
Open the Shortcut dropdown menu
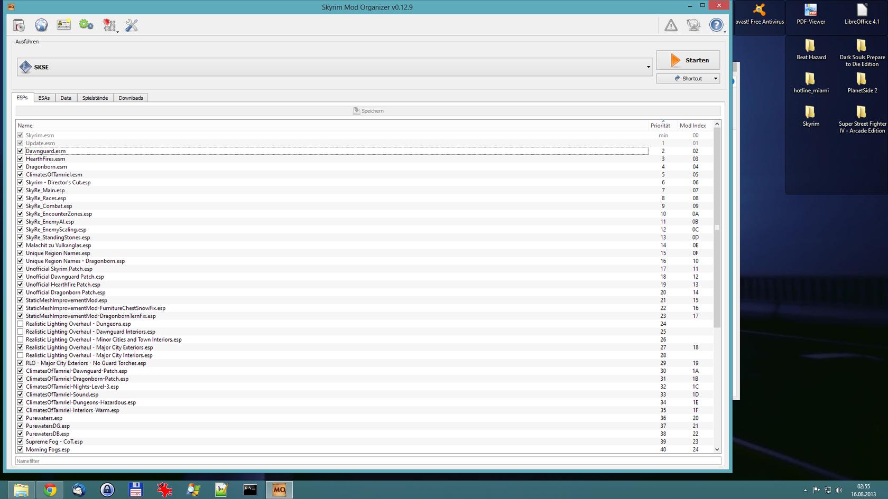pos(715,79)
